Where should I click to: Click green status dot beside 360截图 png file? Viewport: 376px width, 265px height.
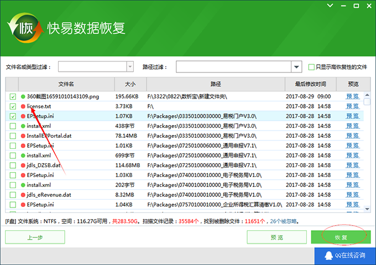tap(23, 96)
